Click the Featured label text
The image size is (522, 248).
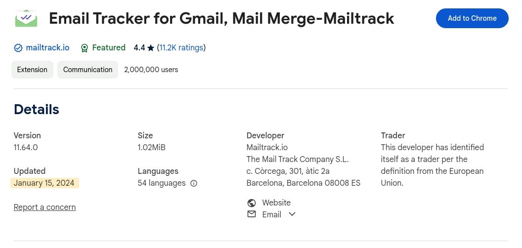(x=109, y=48)
